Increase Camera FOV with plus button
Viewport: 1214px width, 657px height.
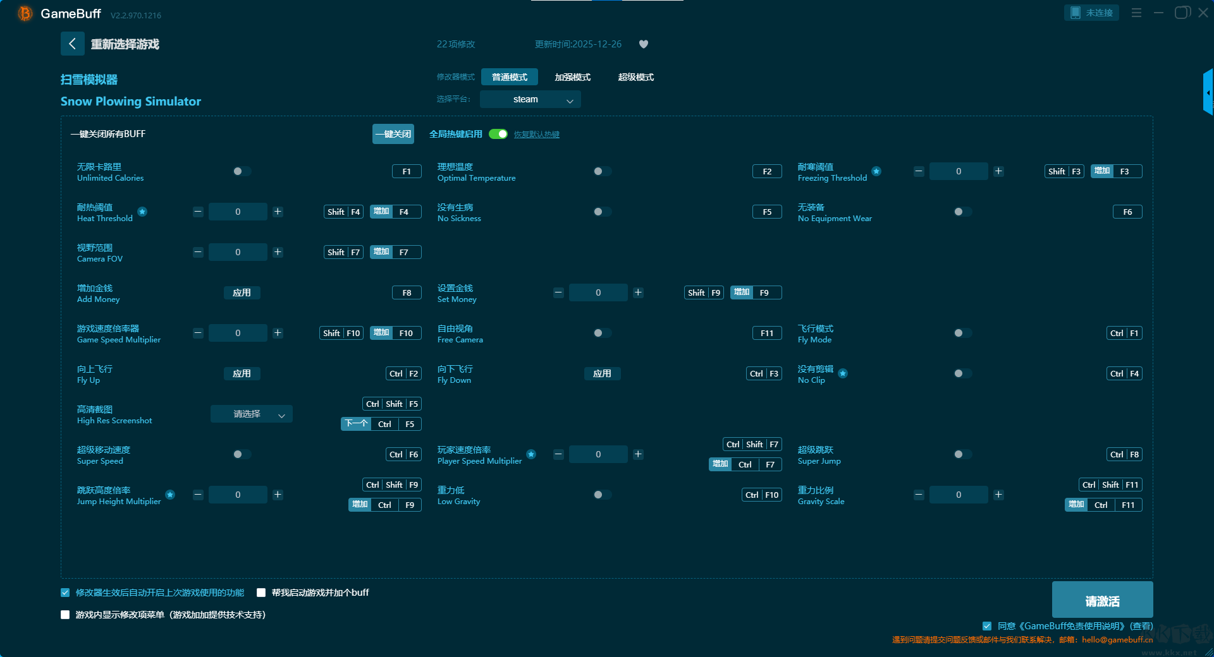[x=278, y=252]
